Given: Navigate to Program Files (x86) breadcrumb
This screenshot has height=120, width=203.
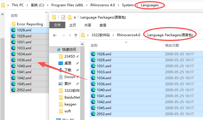Looking at the screenshot, I should click(67, 5).
